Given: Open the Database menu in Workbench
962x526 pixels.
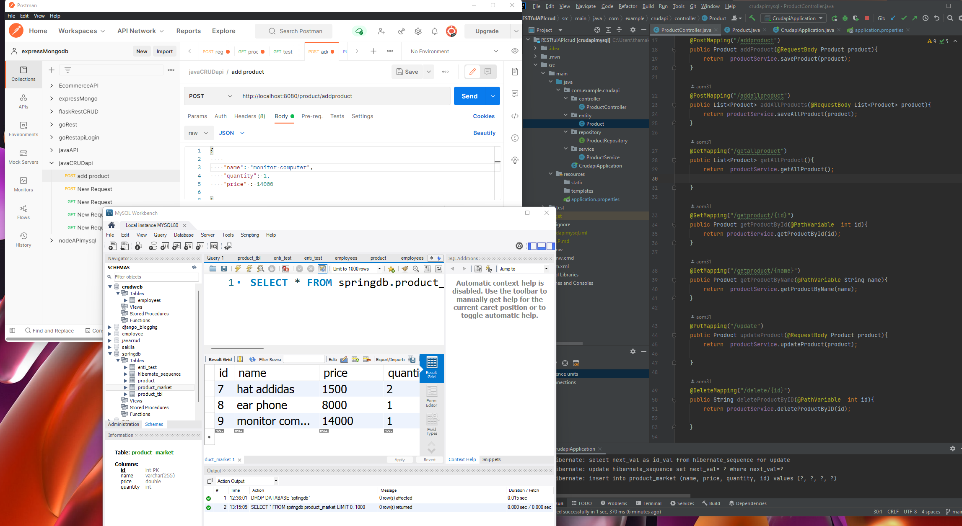Looking at the screenshot, I should 184,235.
